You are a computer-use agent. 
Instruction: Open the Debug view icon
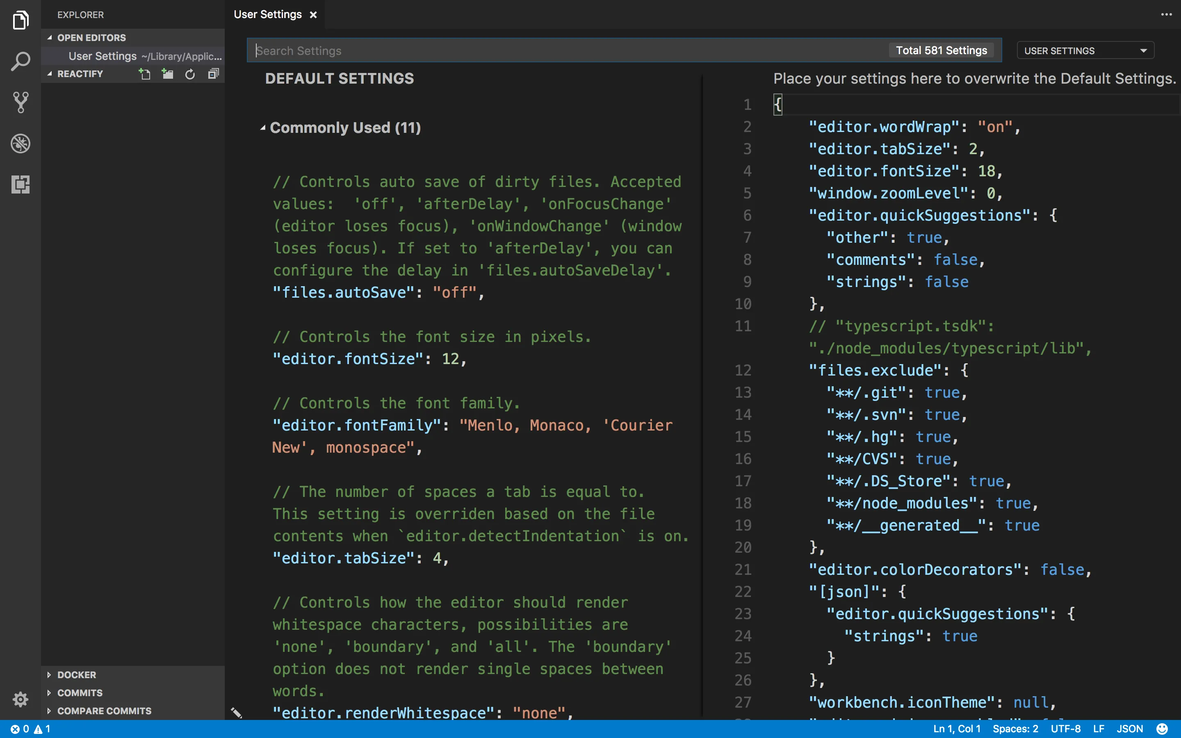(21, 143)
